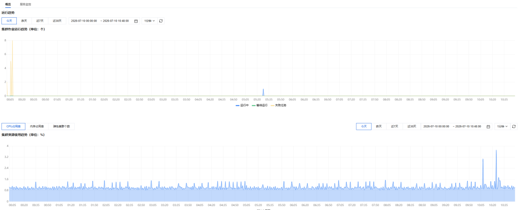Select 昨天 for the resource usage chart
This screenshot has height=210, width=518.
pos(379,127)
